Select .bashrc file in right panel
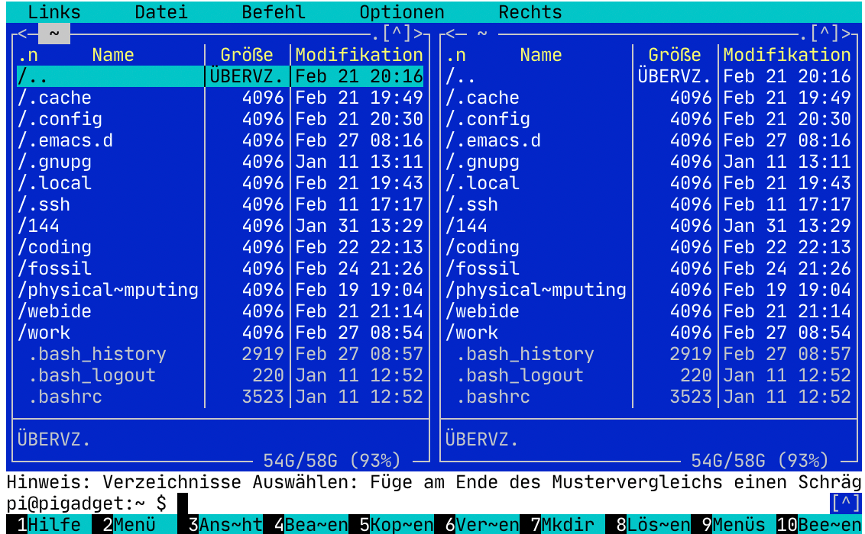This screenshot has width=865, height=534. pyautogui.click(x=493, y=397)
